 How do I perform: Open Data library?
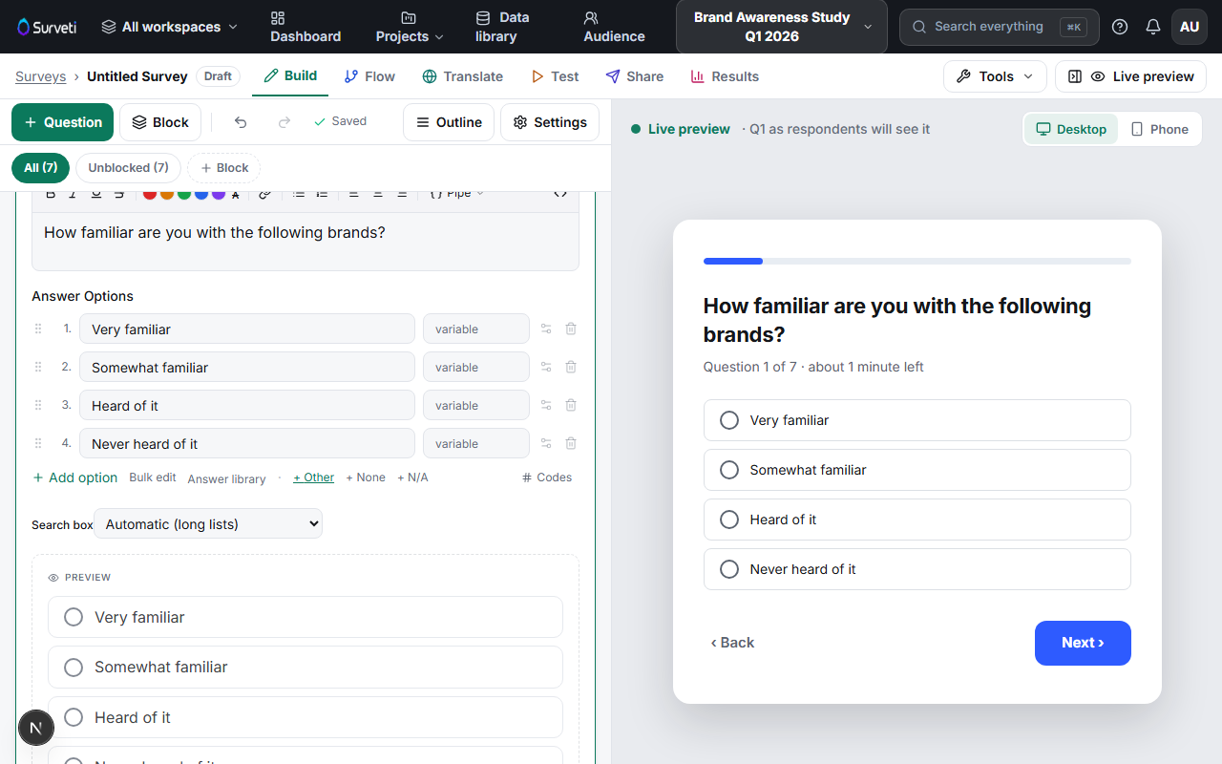[502, 27]
